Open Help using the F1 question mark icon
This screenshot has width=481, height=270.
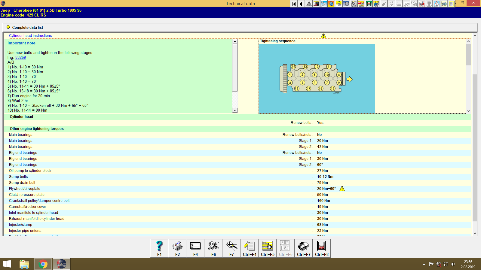click(x=159, y=248)
